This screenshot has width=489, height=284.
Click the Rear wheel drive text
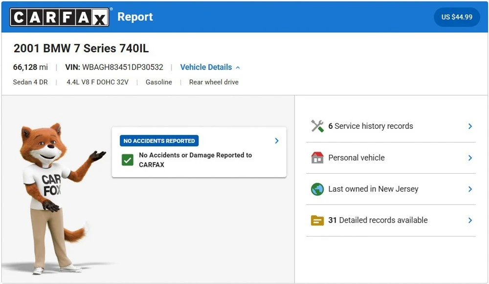tap(214, 82)
